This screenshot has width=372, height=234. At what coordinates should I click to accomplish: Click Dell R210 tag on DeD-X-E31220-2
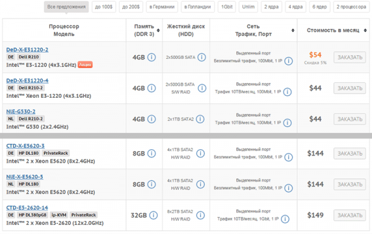point(29,57)
